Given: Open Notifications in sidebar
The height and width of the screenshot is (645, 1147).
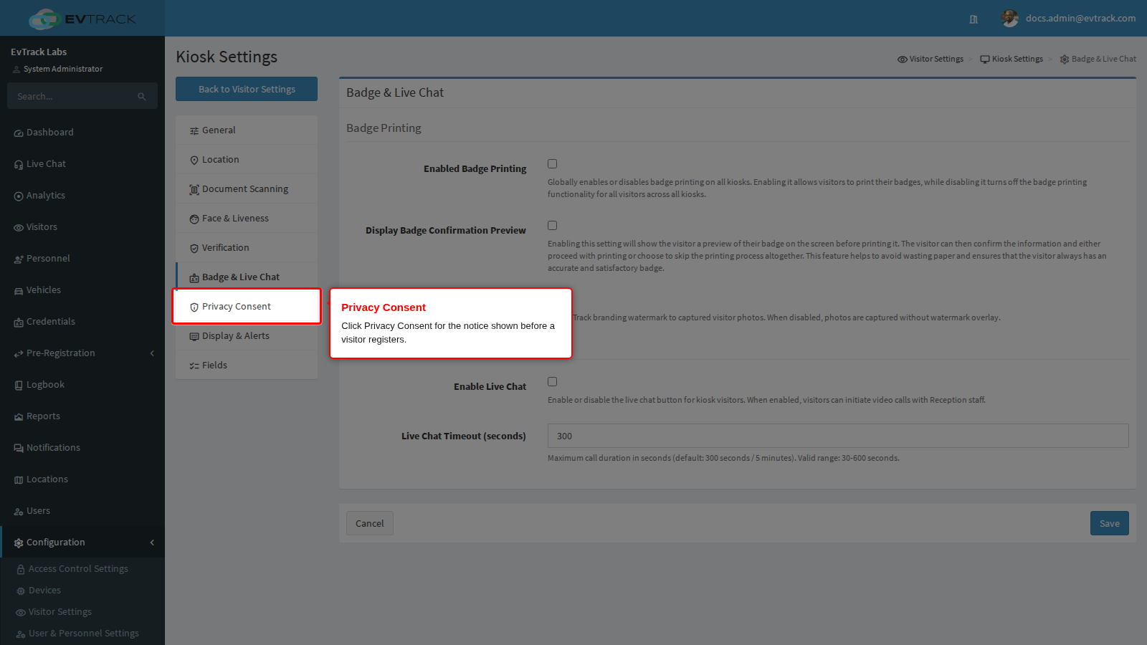Looking at the screenshot, I should (x=82, y=448).
